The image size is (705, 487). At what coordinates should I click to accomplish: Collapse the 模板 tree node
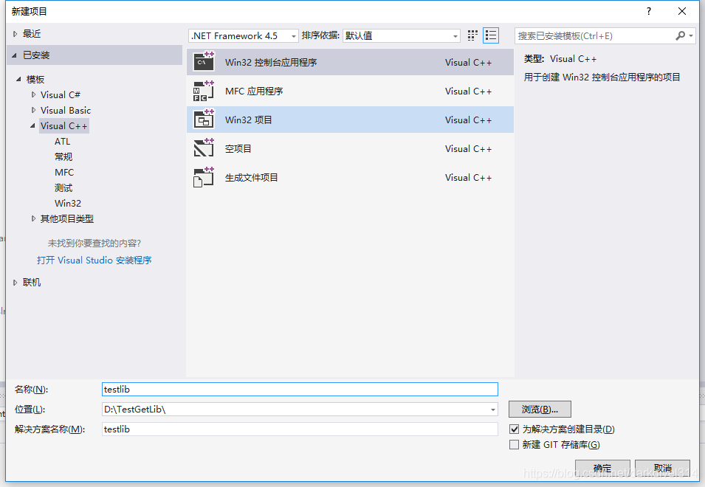coord(18,79)
